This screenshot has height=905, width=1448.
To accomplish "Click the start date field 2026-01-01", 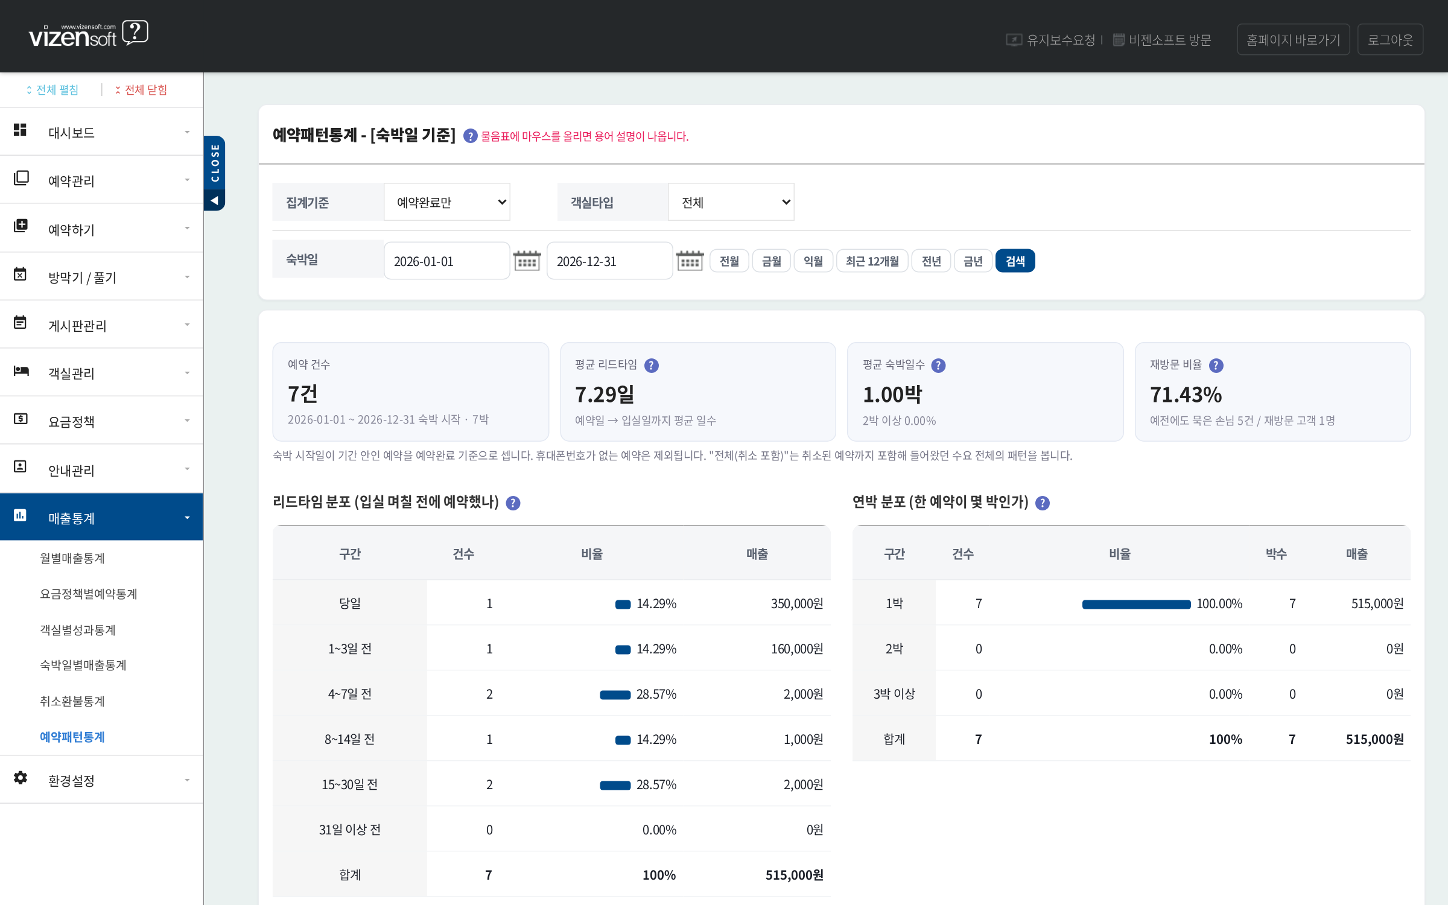I will (x=446, y=261).
